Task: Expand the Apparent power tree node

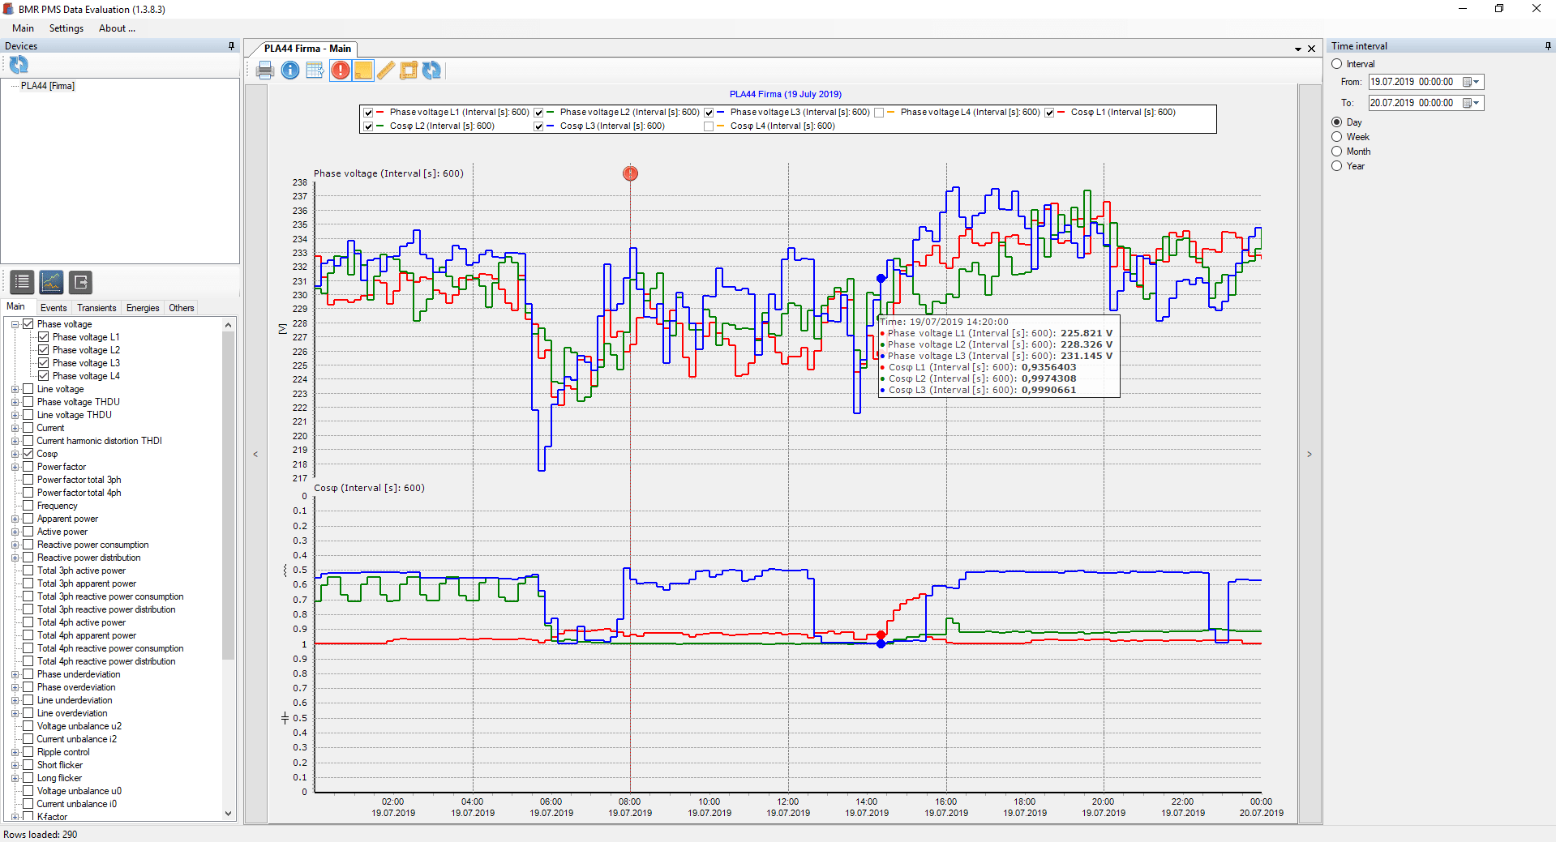Action: pyautogui.click(x=15, y=519)
